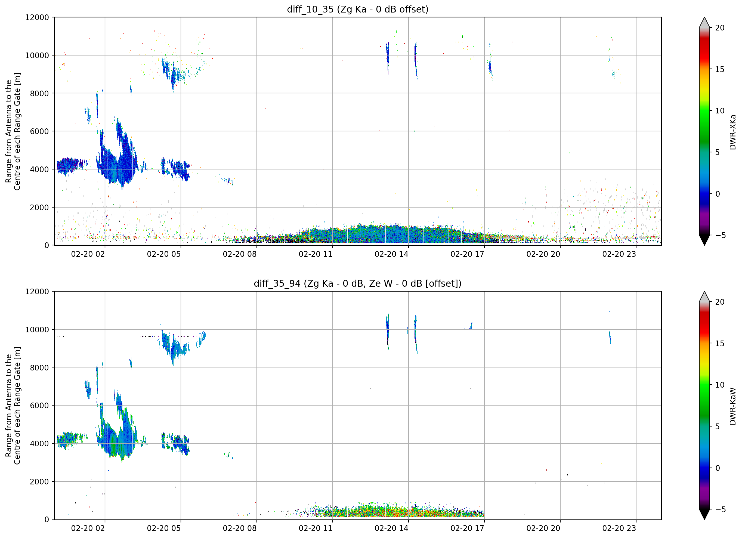Click x-tick "02-20 05" under the diff_35_94 plot
Screen dimensions: 742x538
(164, 528)
